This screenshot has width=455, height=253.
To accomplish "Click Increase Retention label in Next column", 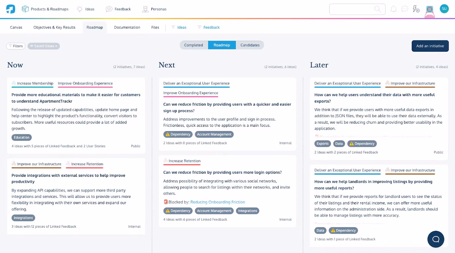I will [182, 161].
